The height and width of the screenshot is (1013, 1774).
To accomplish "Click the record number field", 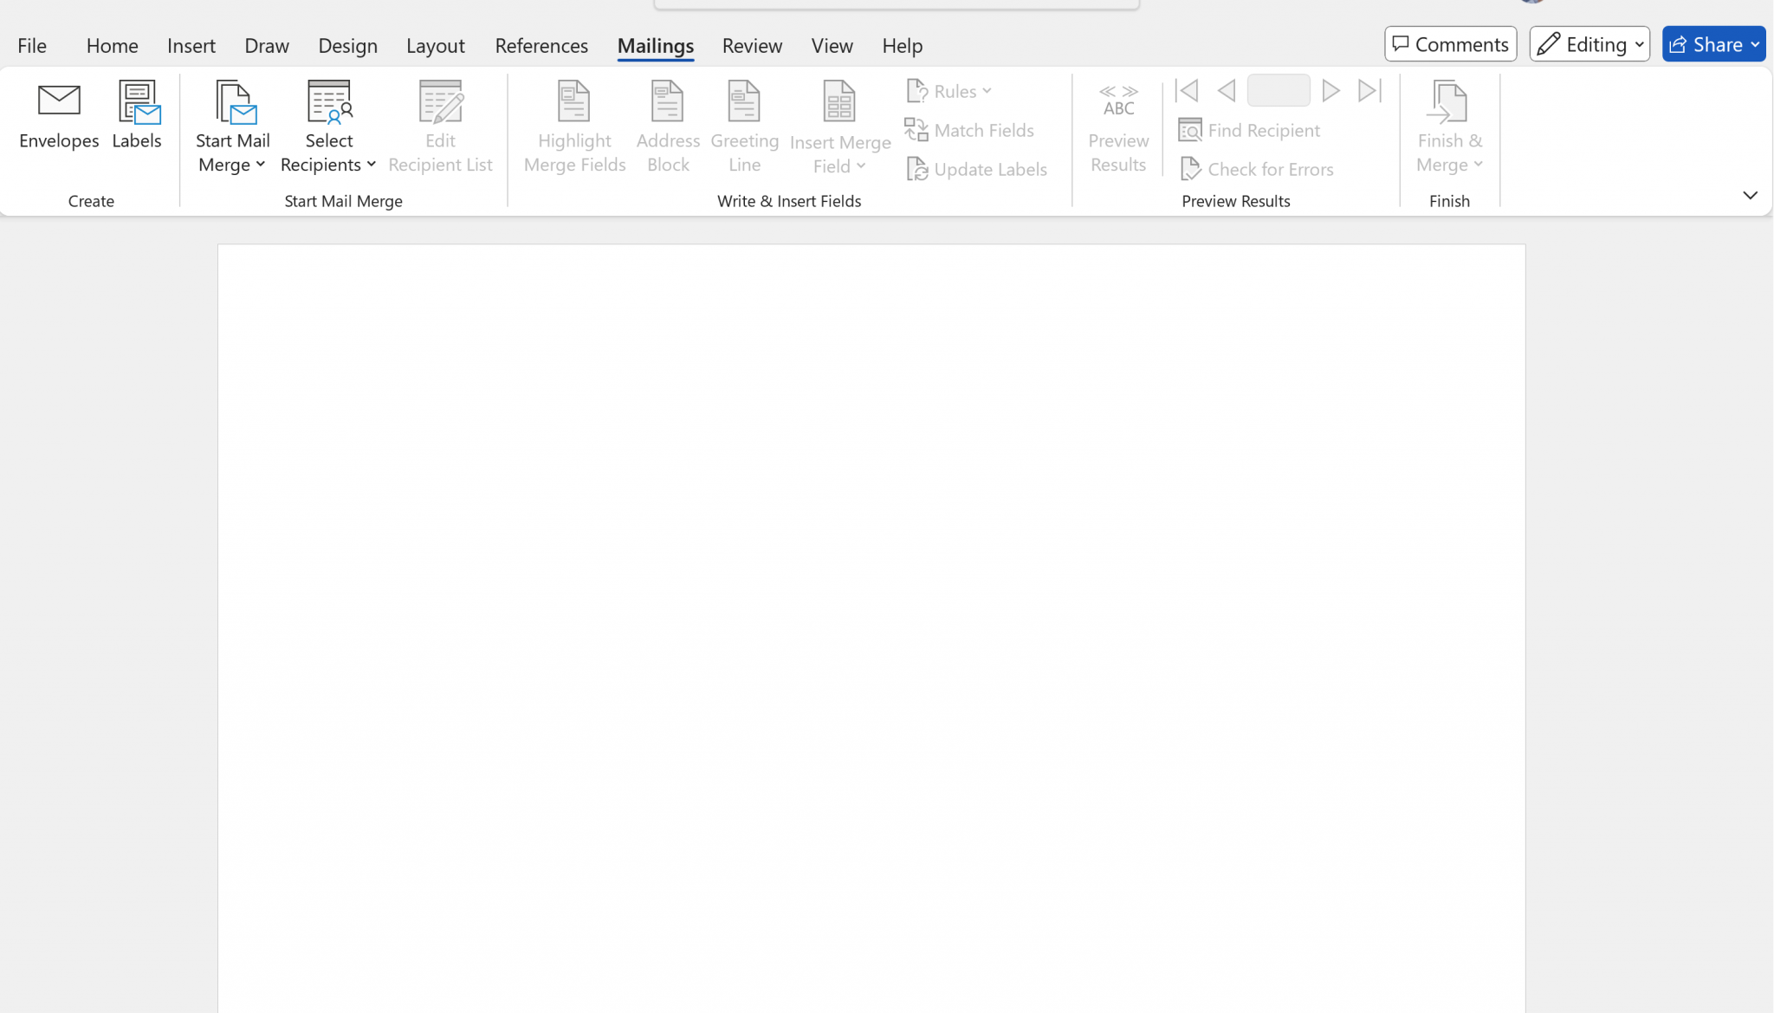I will (1279, 90).
